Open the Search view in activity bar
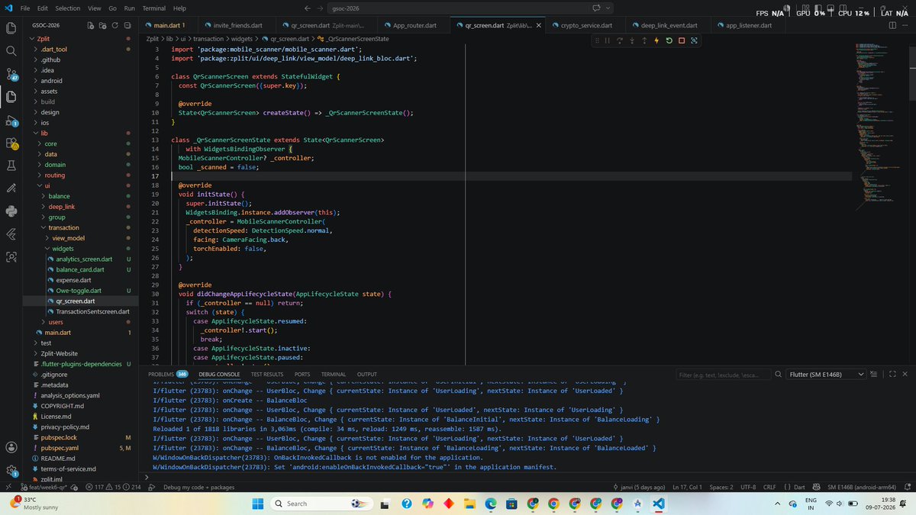Image resolution: width=916 pixels, height=515 pixels. pyautogui.click(x=11, y=50)
